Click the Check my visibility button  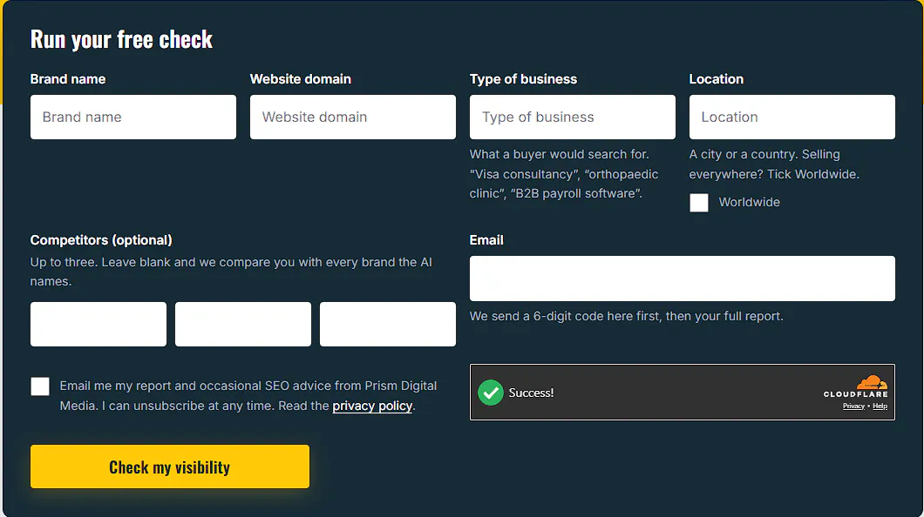(x=170, y=467)
